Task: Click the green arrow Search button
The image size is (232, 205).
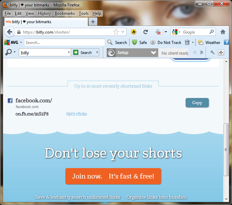Action: tap(83, 52)
